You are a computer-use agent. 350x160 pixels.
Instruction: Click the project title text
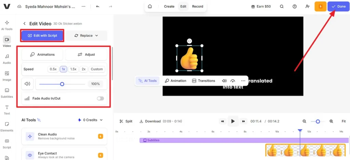(50, 6)
